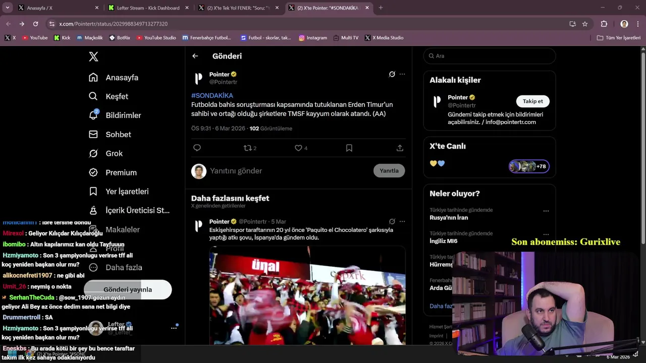Open Grok in sidebar
The height and width of the screenshot is (363, 646).
pos(106,153)
